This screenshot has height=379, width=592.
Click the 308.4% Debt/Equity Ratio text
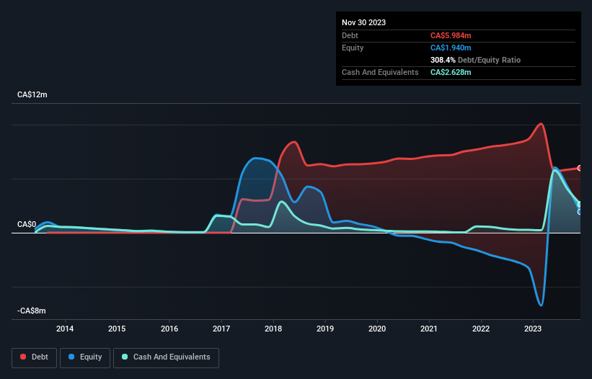tap(475, 60)
